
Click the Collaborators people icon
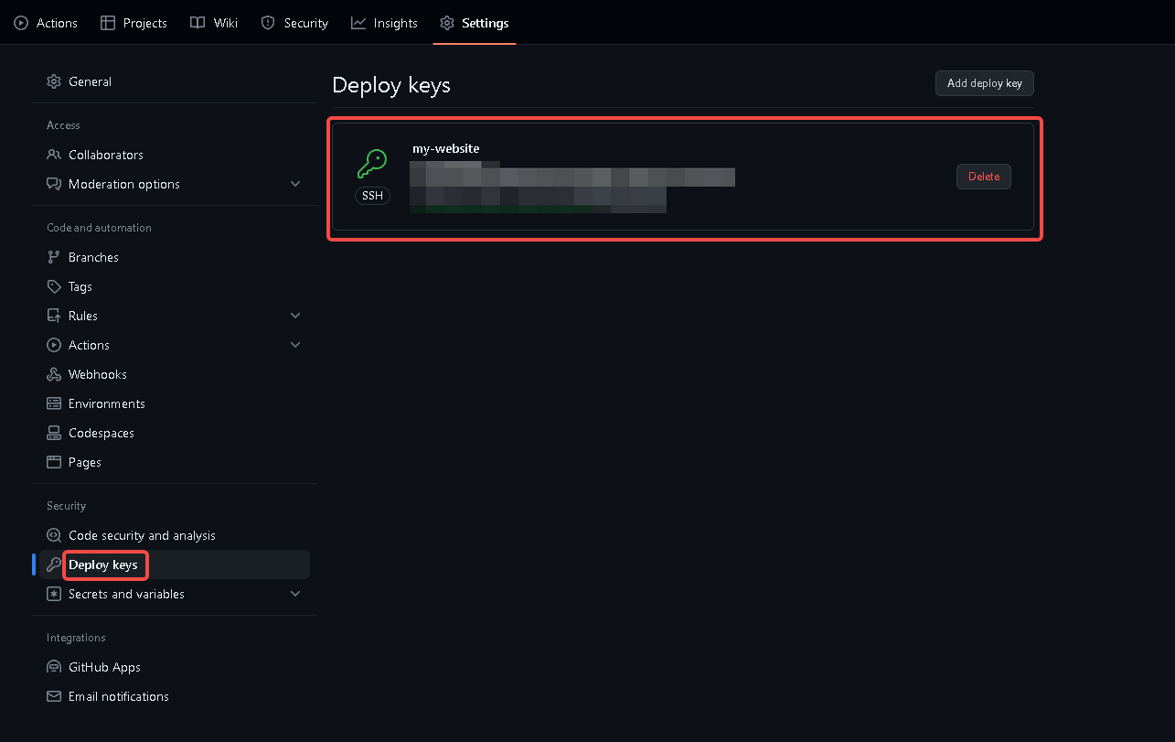click(x=54, y=155)
